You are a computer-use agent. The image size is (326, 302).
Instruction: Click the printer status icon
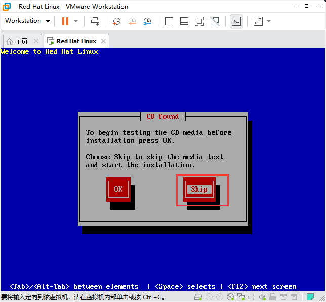tap(252, 297)
